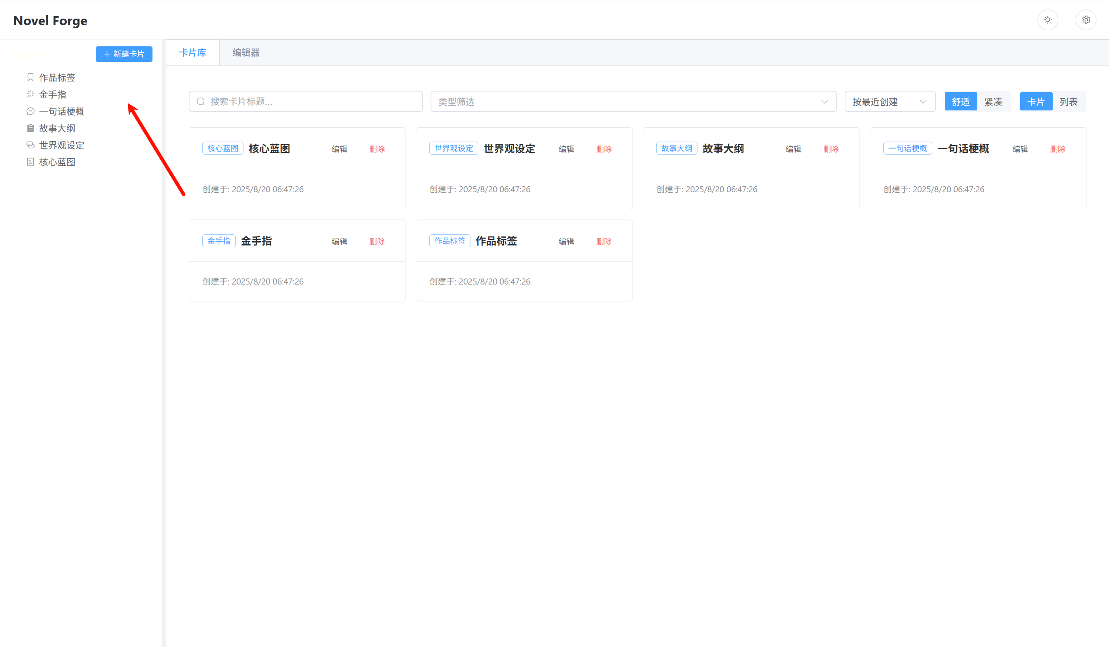
Task: Open the 卡片库 tab
Action: pyautogui.click(x=193, y=53)
